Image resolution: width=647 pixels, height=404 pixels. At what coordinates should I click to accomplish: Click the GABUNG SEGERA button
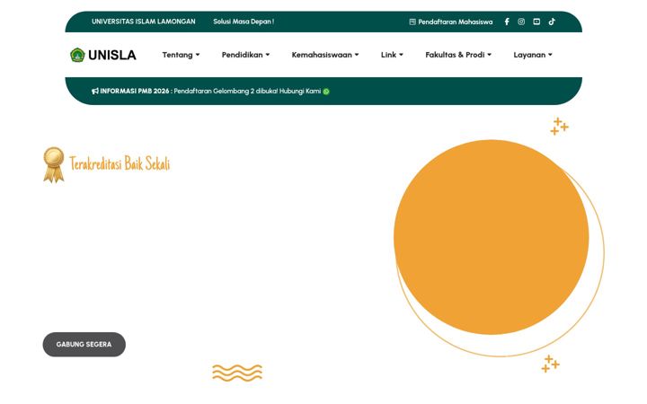tap(84, 344)
